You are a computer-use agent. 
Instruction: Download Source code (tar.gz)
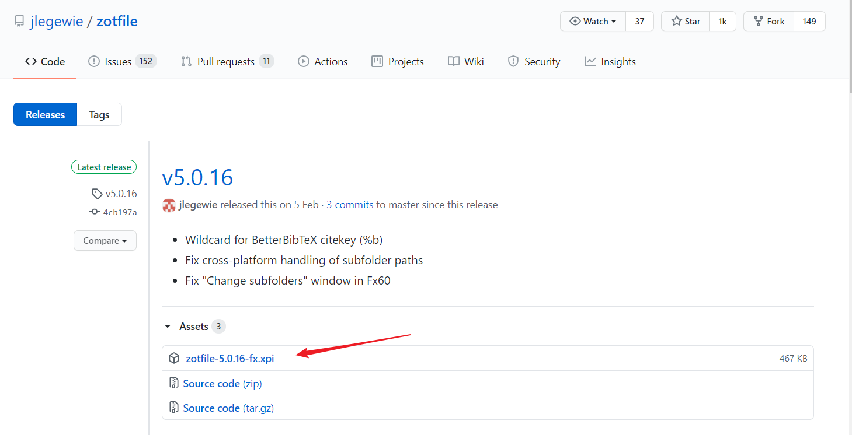coord(228,408)
